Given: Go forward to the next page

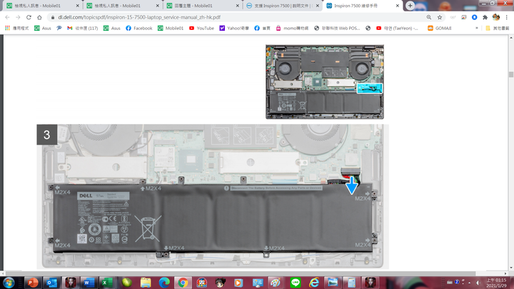Looking at the screenshot, I should point(18,17).
